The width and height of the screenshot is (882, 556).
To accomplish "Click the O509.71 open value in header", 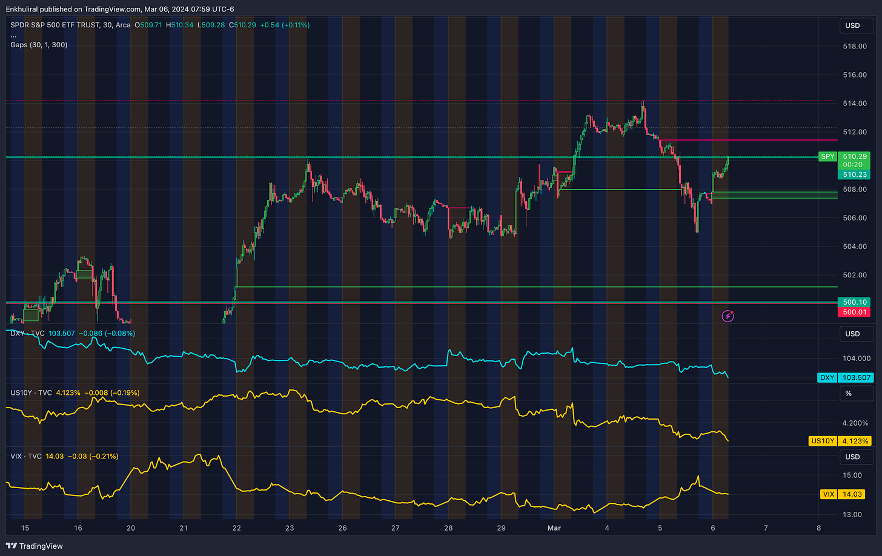I will click(149, 25).
